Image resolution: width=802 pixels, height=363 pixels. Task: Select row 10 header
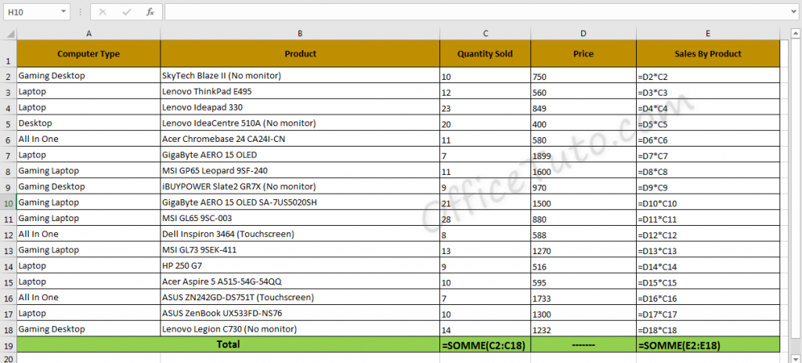(x=8, y=203)
